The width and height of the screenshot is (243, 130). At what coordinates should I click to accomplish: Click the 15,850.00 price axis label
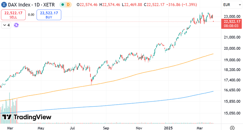point(232,101)
